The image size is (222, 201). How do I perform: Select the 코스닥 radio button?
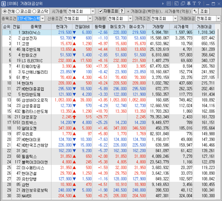pyautogui.click(x=34, y=11)
